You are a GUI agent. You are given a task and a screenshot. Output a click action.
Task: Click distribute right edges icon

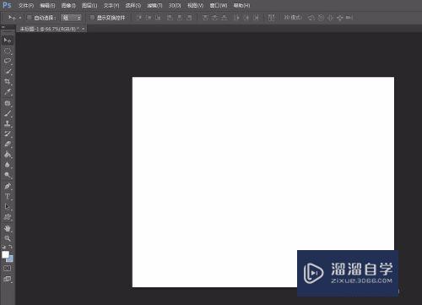[256, 18]
